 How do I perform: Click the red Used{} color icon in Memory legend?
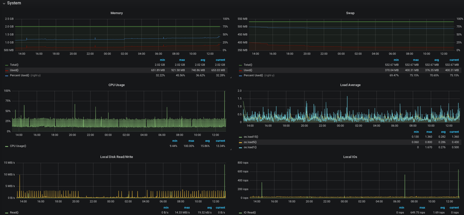point(7,70)
